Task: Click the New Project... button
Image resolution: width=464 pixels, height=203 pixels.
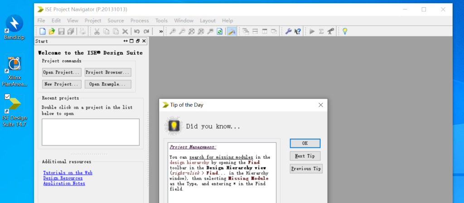Action: [62, 84]
